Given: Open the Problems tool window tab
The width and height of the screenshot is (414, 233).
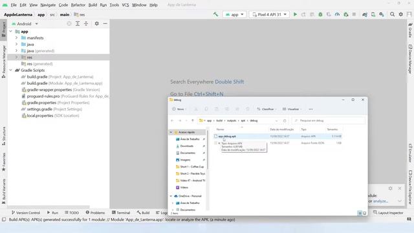Looking at the screenshot, I should coord(95,213).
